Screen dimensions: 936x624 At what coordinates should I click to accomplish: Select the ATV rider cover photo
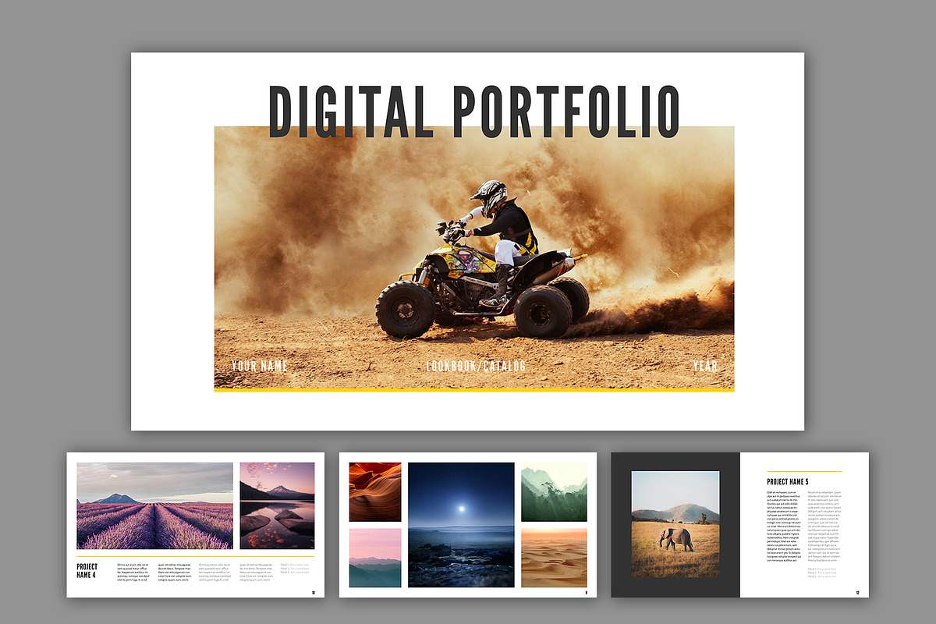tap(474, 257)
